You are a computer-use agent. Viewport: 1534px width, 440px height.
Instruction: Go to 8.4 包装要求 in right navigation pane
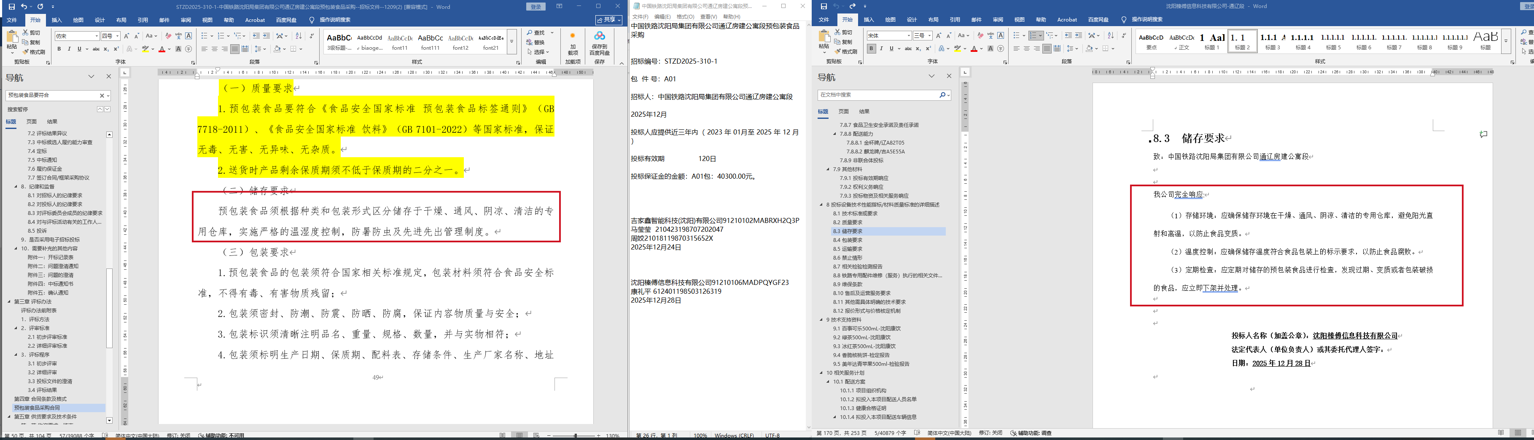(848, 240)
